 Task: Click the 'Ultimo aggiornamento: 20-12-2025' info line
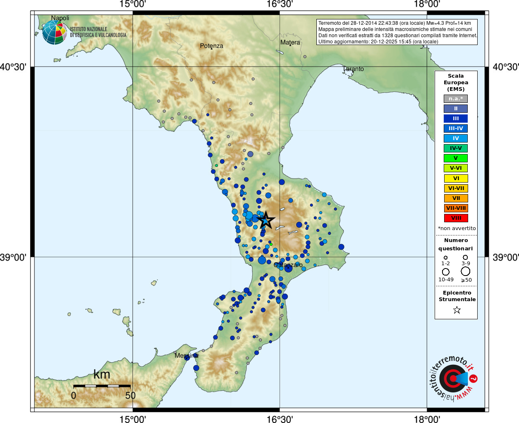tap(378, 42)
